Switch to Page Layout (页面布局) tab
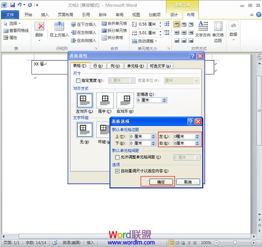 [65, 15]
